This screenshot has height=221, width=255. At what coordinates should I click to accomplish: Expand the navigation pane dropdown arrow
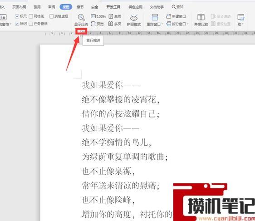click(10, 24)
